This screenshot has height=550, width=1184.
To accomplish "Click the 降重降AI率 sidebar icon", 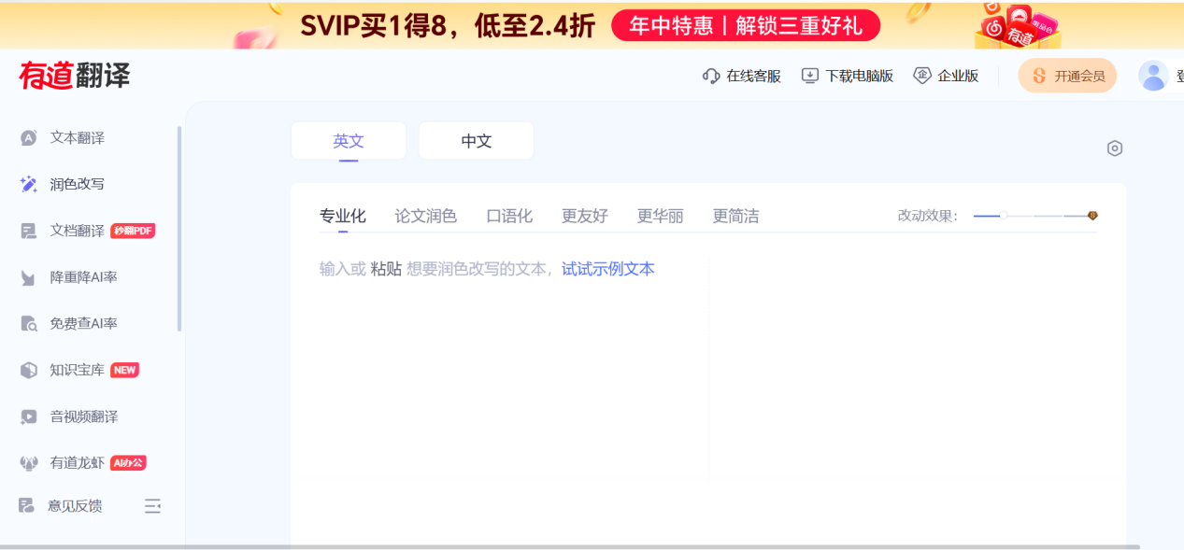I will click(x=28, y=277).
